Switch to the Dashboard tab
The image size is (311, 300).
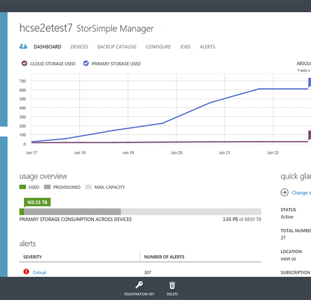tap(47, 47)
